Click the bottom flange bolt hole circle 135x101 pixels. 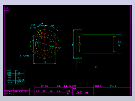coord(45,56)
